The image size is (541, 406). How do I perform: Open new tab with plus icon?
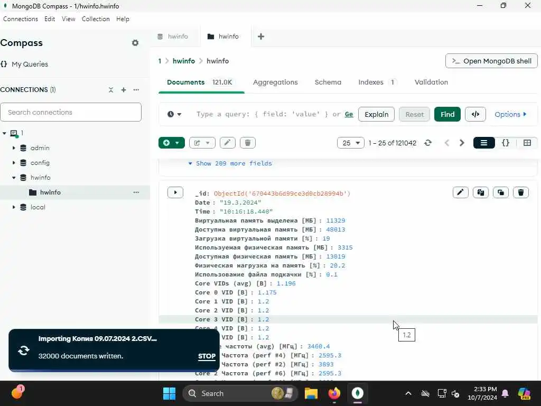pyautogui.click(x=261, y=36)
